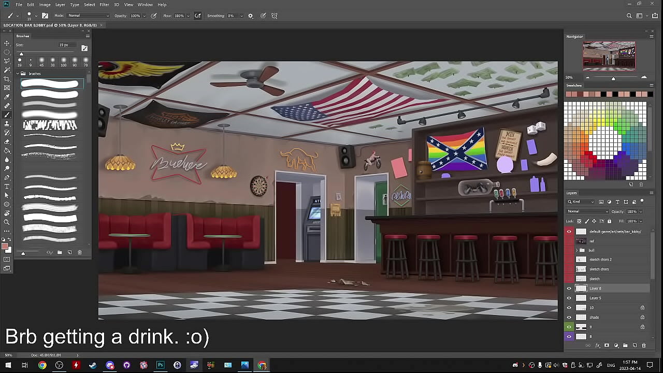Enable symmetry paint butterfly icon
This screenshot has height=373, width=663.
[x=275, y=16]
